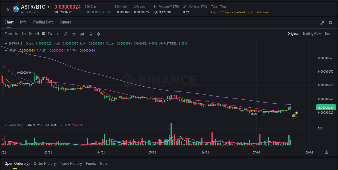
Task: Open the Trading Data tab
Action: tap(43, 22)
